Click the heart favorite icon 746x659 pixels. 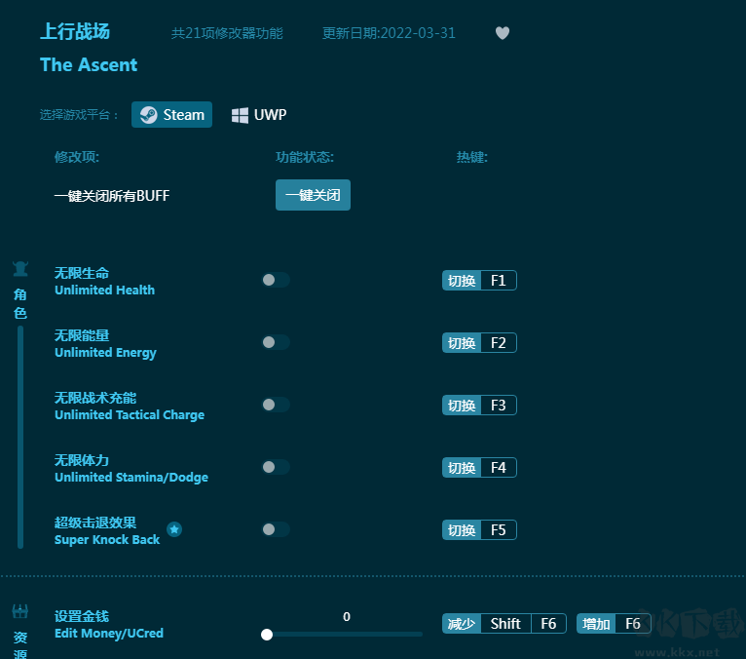click(x=503, y=33)
